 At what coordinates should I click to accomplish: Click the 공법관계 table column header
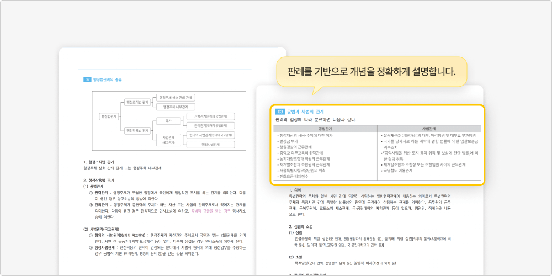coord(326,129)
